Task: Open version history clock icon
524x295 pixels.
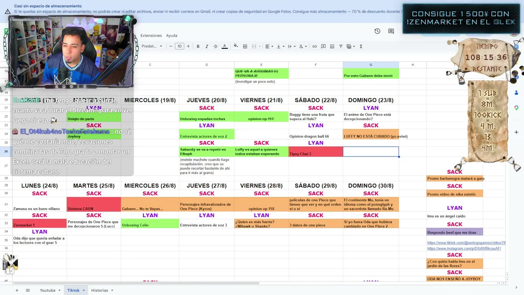Action: click(377, 31)
